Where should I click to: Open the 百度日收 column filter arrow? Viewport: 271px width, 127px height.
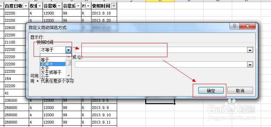click(26, 6)
